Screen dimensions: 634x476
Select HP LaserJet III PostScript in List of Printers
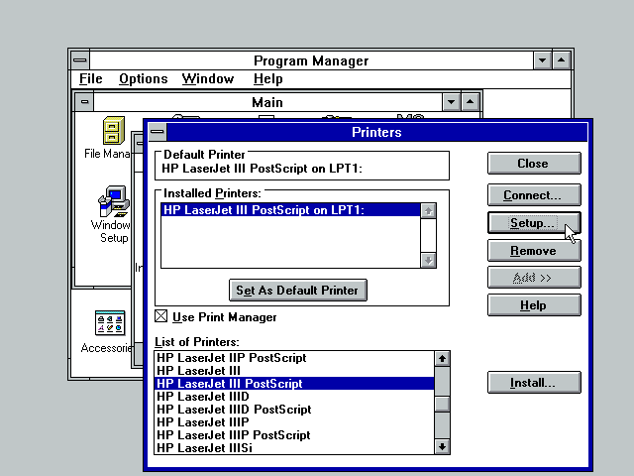pyautogui.click(x=294, y=384)
